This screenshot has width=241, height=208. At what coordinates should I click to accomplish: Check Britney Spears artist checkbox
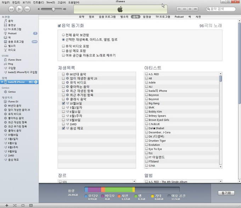pyautogui.click(x=147, y=116)
